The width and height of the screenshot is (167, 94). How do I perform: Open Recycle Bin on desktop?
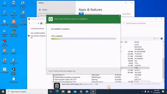[x=4, y=23]
